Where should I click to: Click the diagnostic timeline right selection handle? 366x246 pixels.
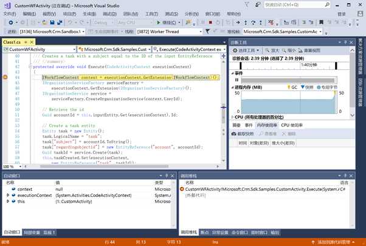click(x=336, y=66)
